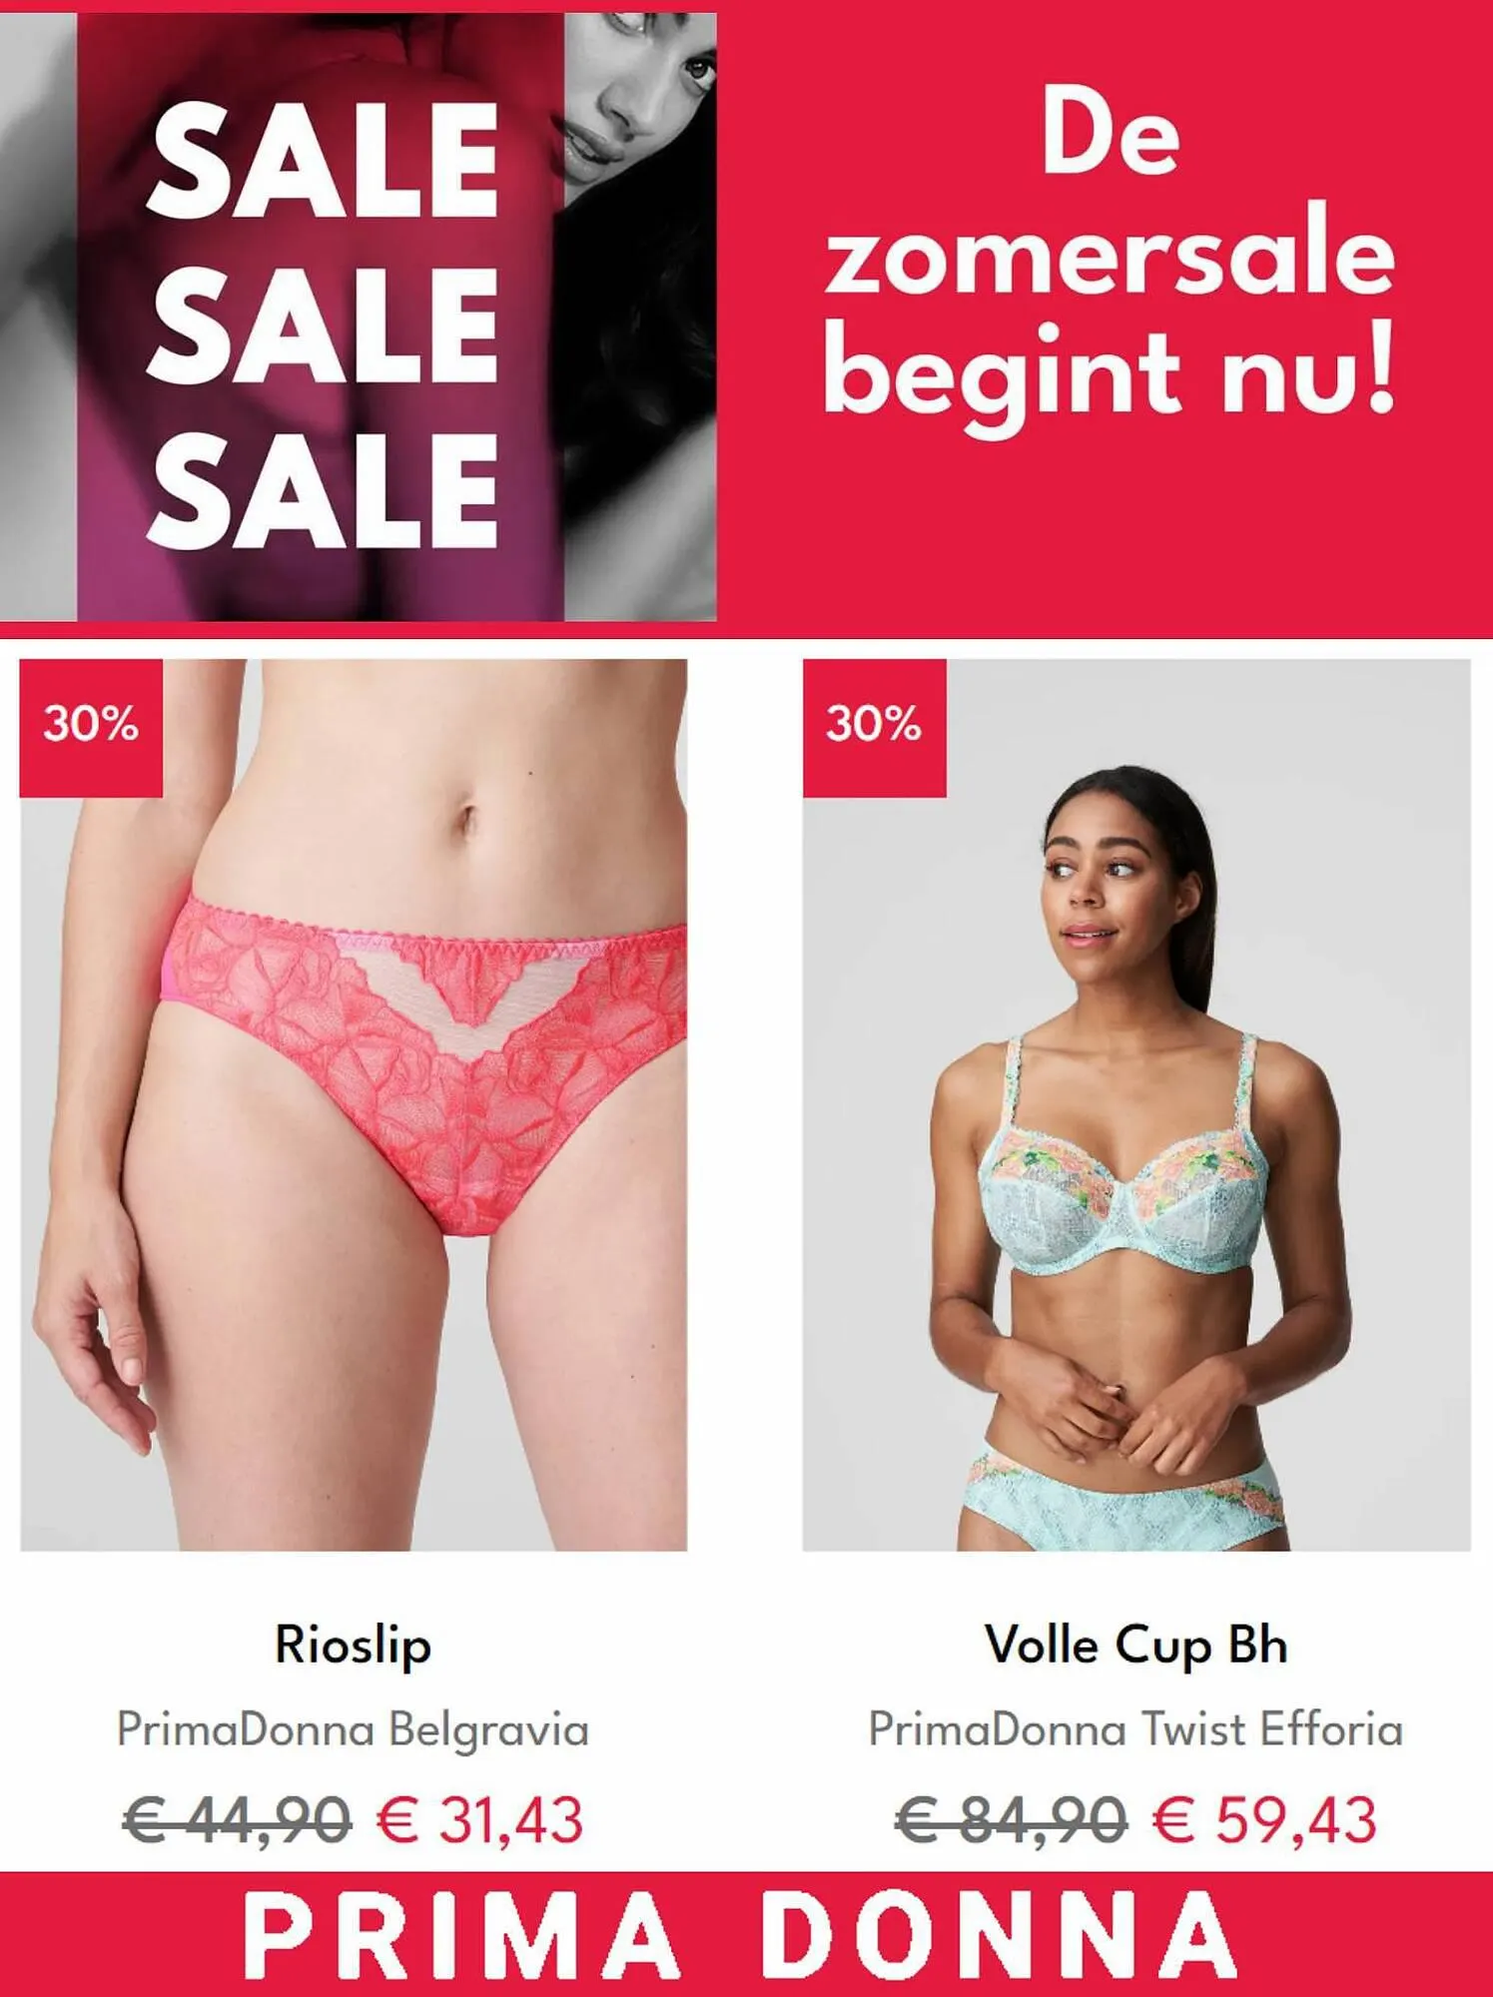Open PrimaDonna Belgravia collection link
The width and height of the screenshot is (1493, 1997).
pos(354,1730)
